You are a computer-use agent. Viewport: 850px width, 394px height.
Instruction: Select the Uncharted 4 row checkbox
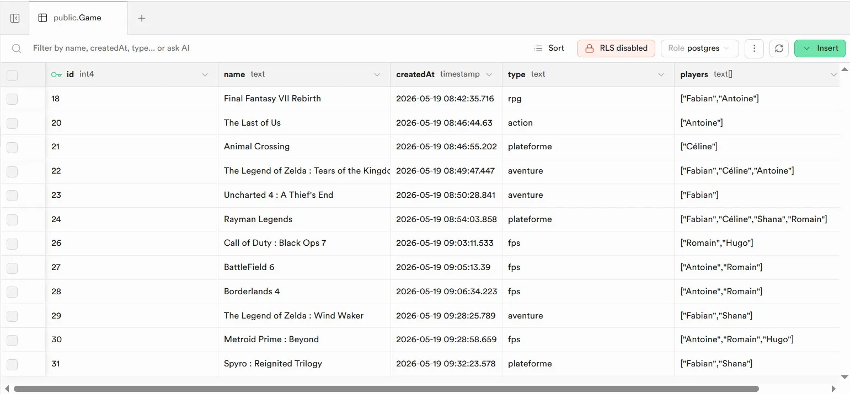click(x=12, y=195)
